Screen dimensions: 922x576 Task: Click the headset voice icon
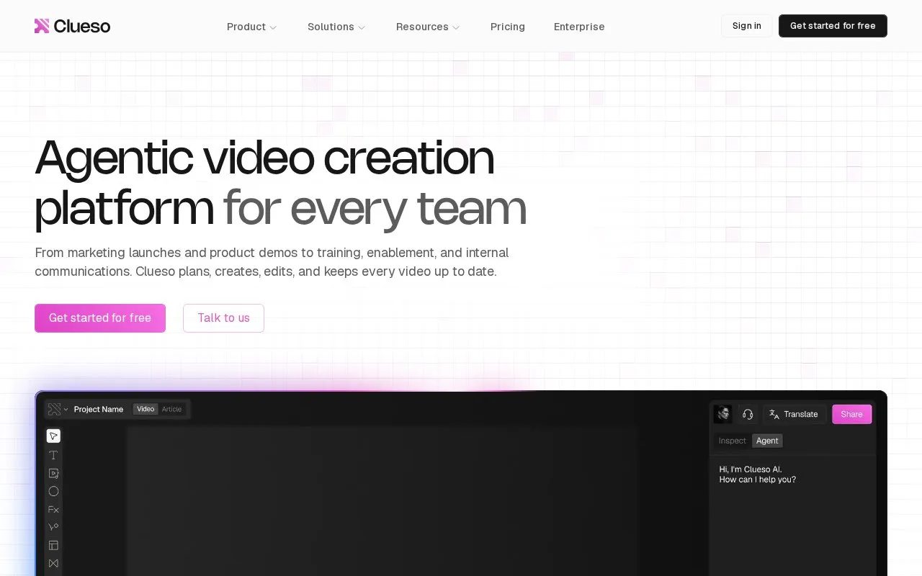tap(748, 414)
